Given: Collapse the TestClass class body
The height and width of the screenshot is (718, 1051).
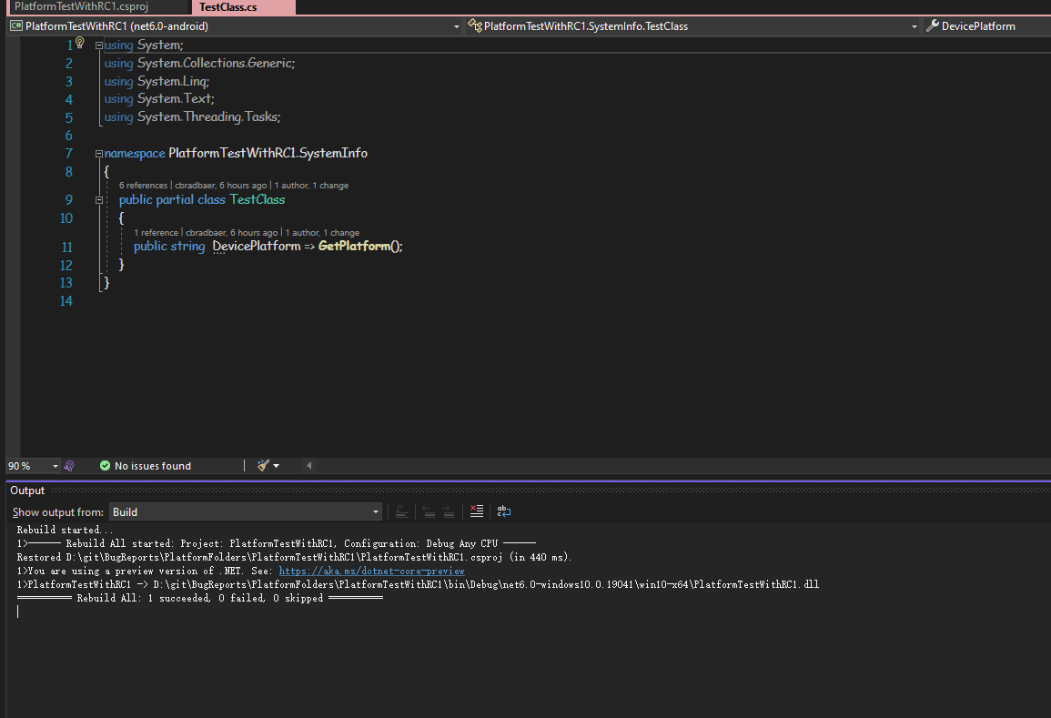Looking at the screenshot, I should click(x=98, y=199).
